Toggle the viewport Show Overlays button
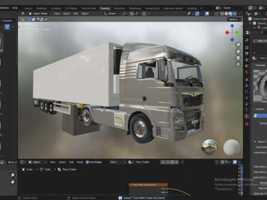The image size is (267, 200). click(x=207, y=13)
